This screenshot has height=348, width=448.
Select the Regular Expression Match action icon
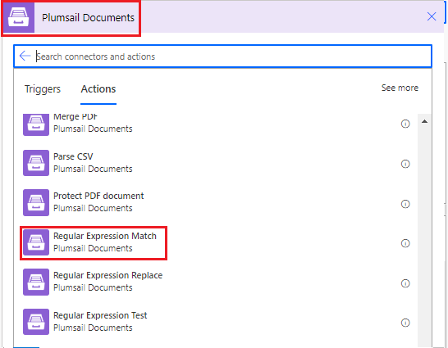36,242
